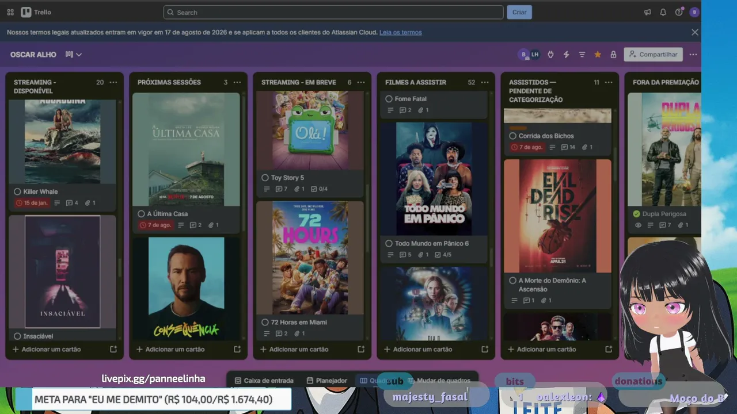
Task: Click board member avatar LH
Action: (535, 55)
